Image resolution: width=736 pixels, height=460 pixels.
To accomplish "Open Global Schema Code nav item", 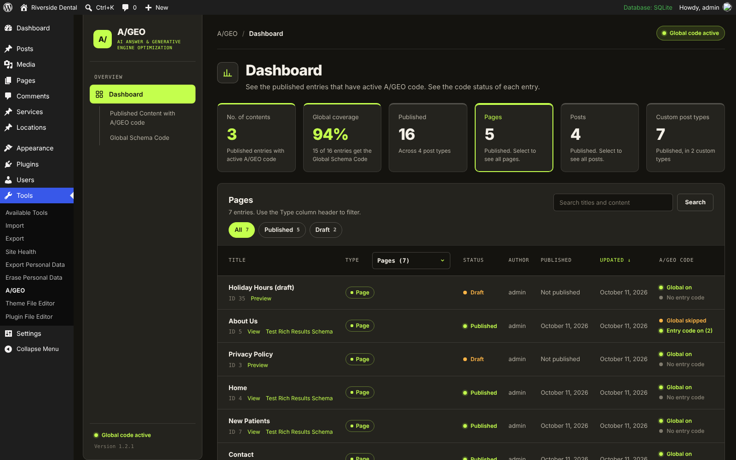I will click(139, 138).
